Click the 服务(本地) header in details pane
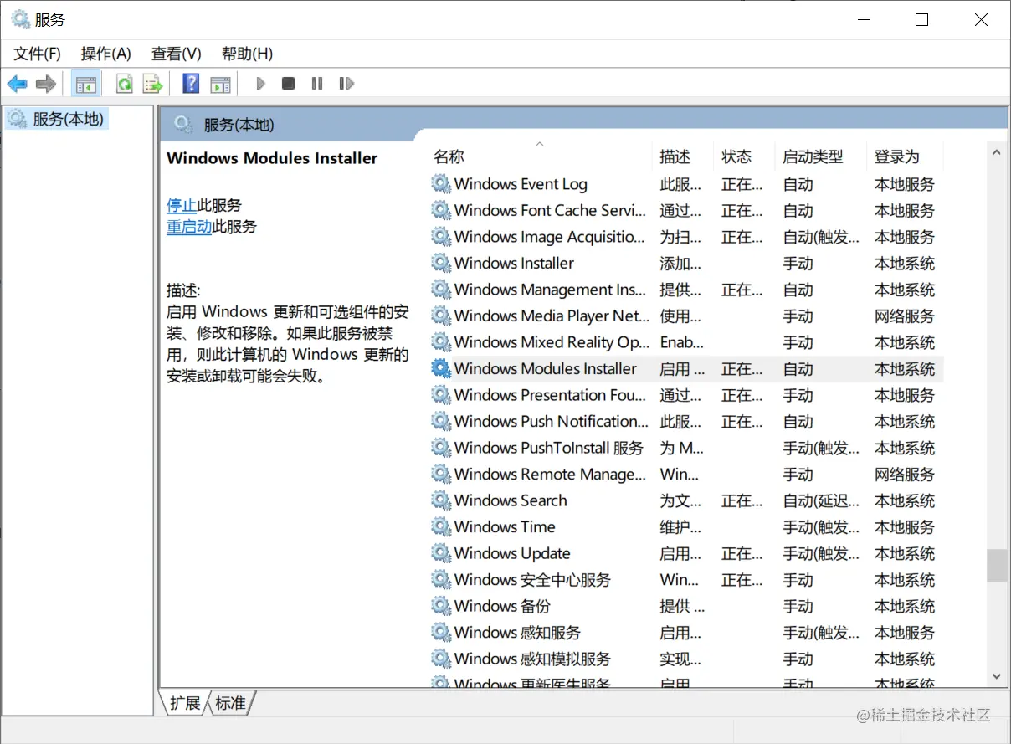 pos(239,125)
